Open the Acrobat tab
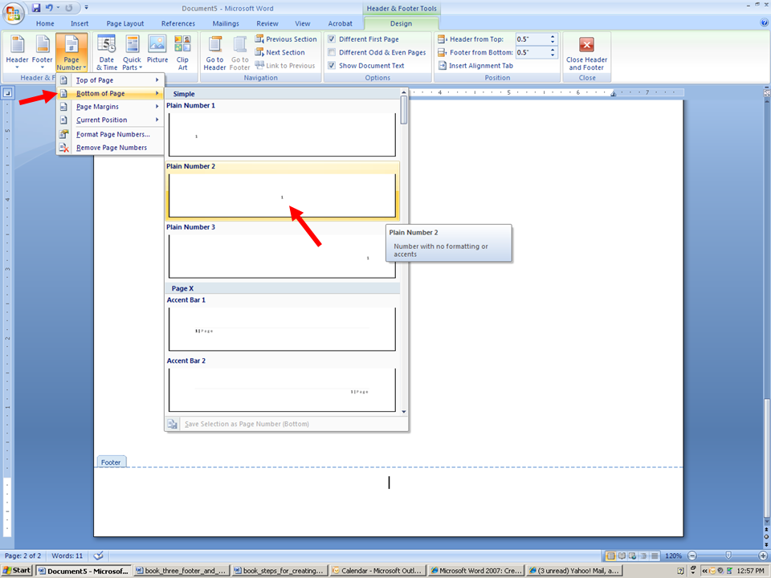771x578 pixels. (x=341, y=23)
